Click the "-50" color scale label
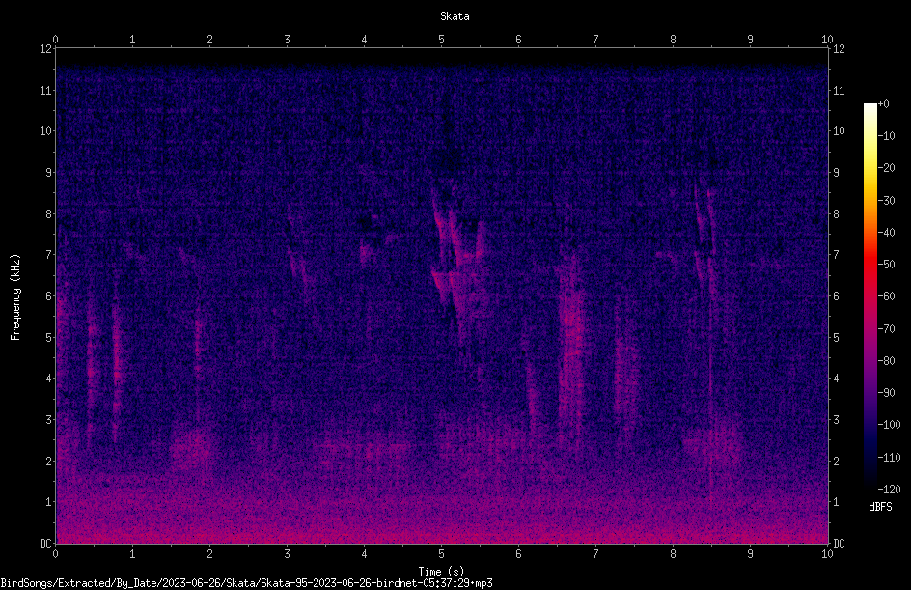 pyautogui.click(x=887, y=265)
